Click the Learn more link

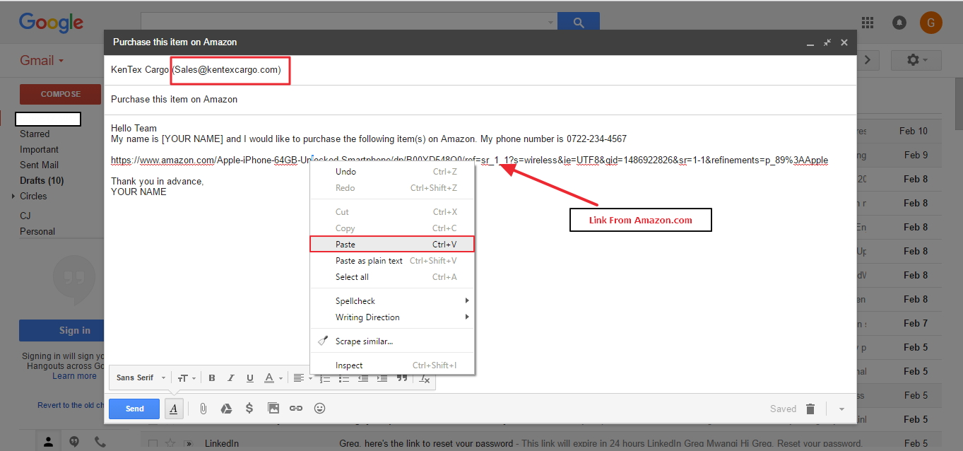tap(74, 376)
